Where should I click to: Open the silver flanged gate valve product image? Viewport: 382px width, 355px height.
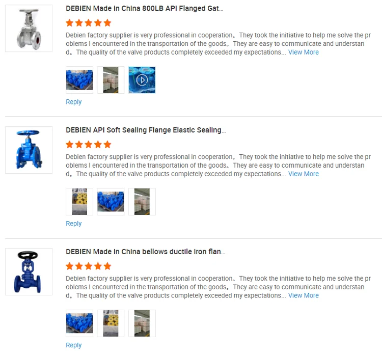click(29, 28)
